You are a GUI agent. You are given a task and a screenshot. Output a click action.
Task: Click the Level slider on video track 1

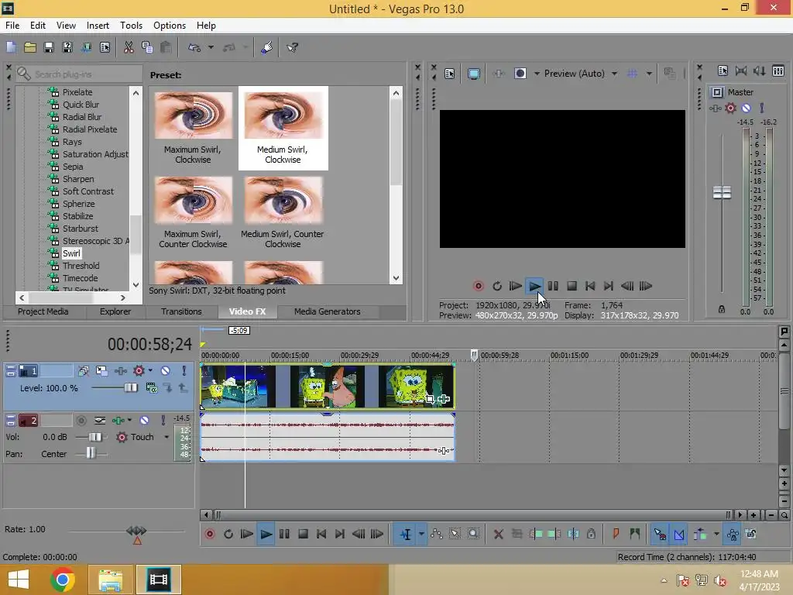click(131, 387)
